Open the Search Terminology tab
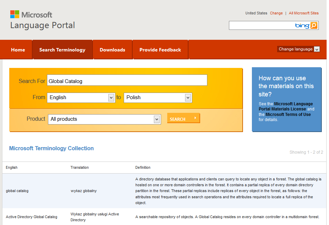Viewport: 329px width, 225px height. tap(62, 50)
